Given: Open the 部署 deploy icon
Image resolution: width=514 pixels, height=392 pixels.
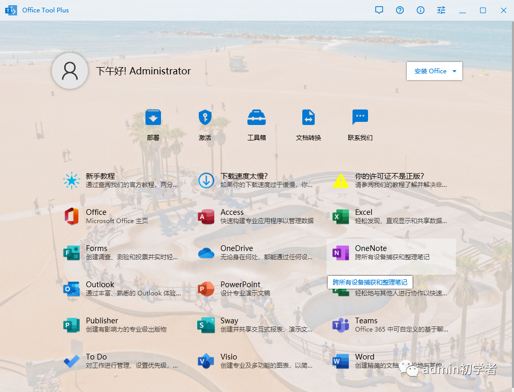Looking at the screenshot, I should coord(153,117).
